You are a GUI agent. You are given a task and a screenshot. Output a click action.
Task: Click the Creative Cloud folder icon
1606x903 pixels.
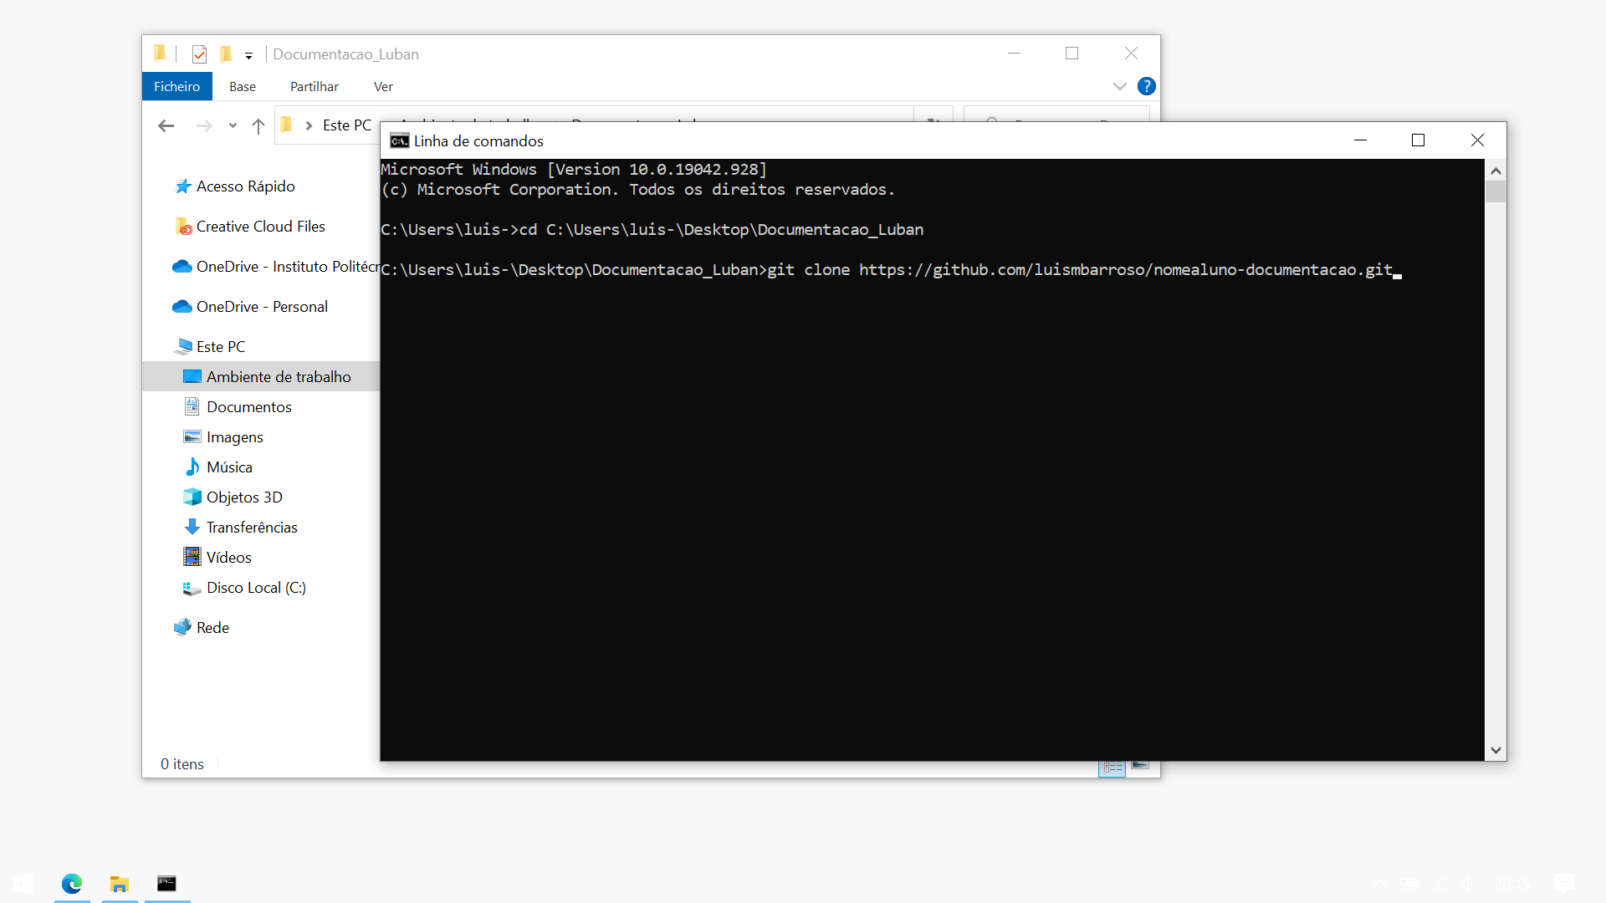[183, 226]
